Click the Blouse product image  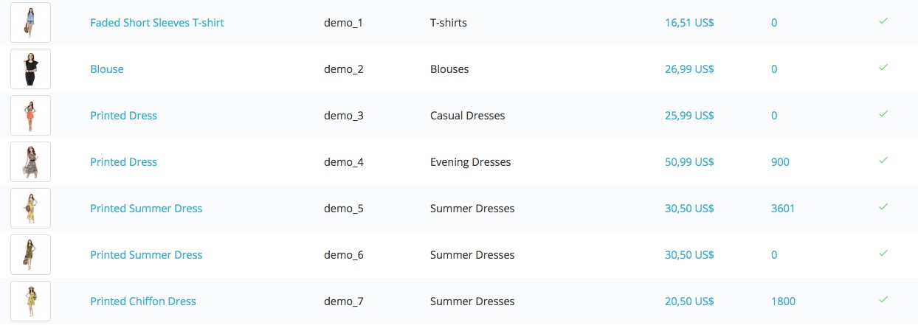tap(30, 69)
